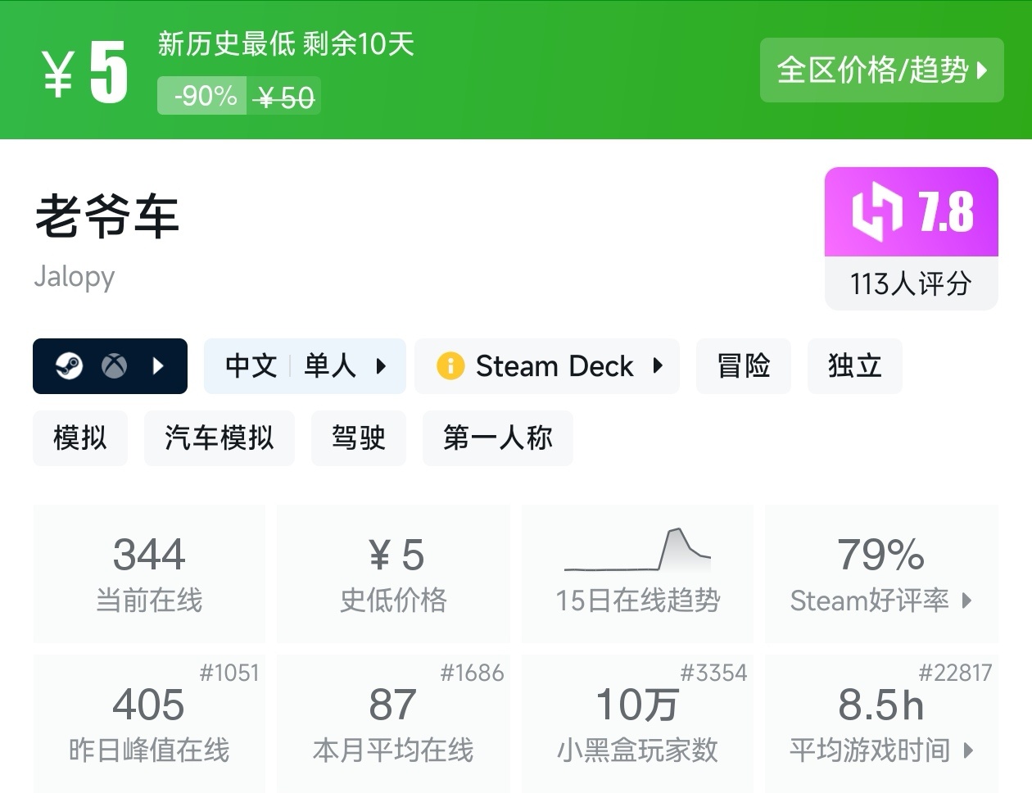This screenshot has width=1032, height=798.
Task: Click the yellow Steam Deck info icon
Action: pyautogui.click(x=450, y=365)
